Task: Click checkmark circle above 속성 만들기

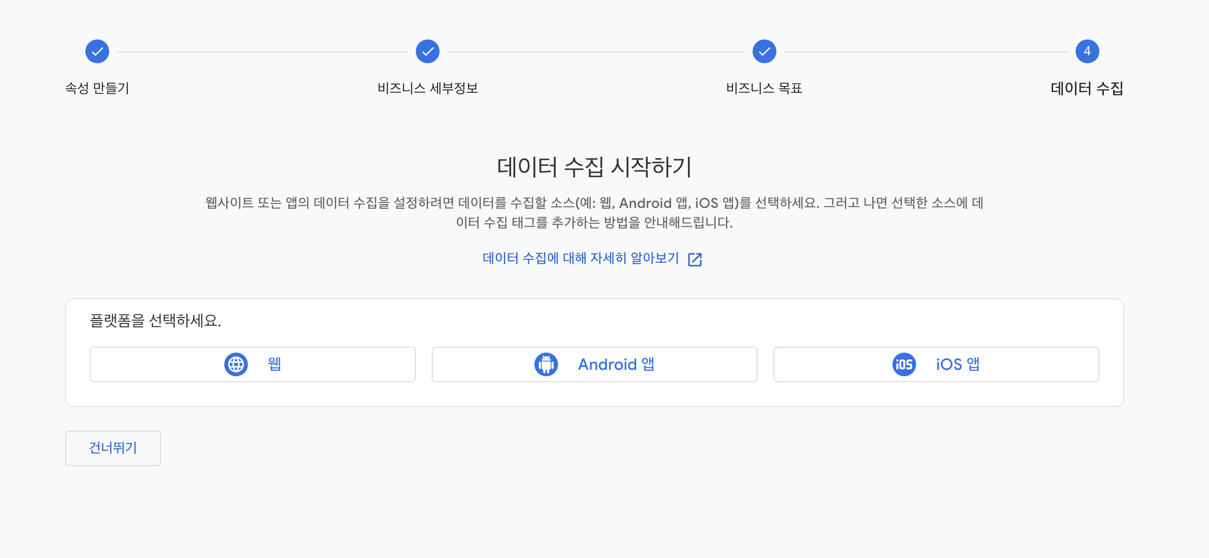Action: [x=97, y=51]
